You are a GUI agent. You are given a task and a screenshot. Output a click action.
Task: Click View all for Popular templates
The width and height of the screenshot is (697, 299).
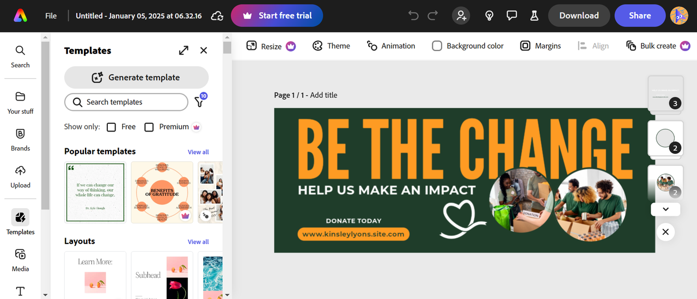pos(198,152)
